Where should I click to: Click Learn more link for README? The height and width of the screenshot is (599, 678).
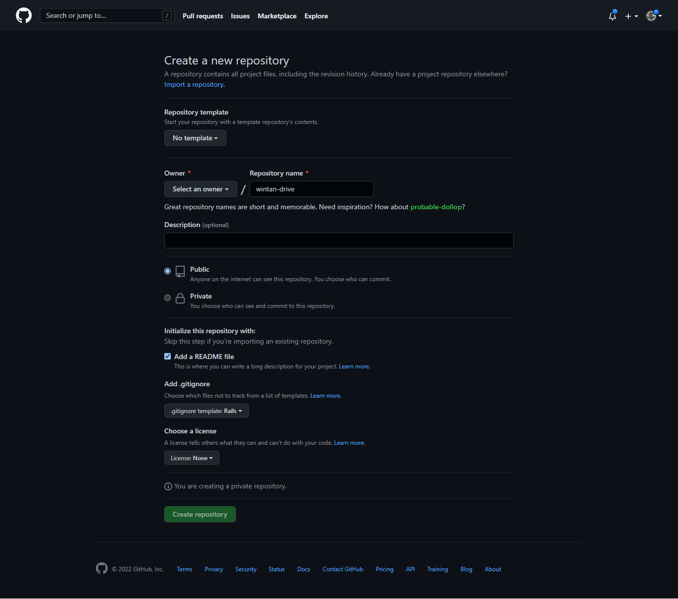[x=354, y=366]
